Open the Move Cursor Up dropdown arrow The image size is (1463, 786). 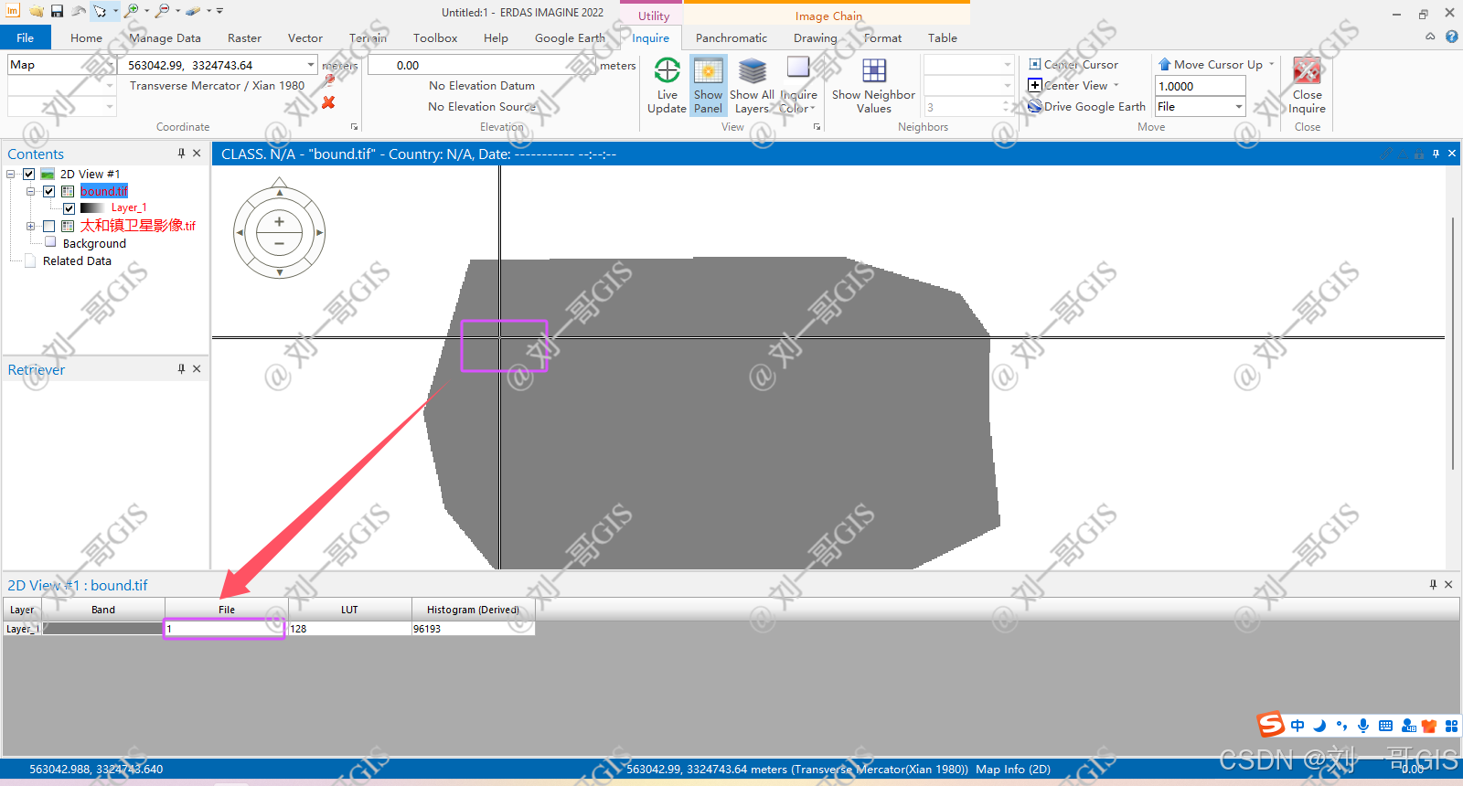pos(1271,64)
